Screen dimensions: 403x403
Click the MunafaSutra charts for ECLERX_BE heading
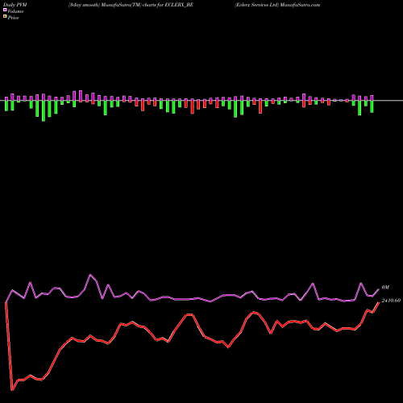point(131,5)
